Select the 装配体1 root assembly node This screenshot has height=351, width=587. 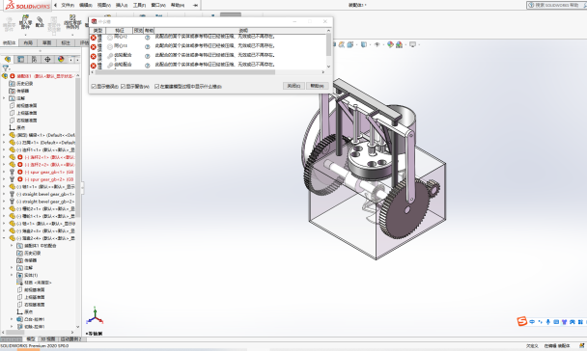(x=45, y=76)
